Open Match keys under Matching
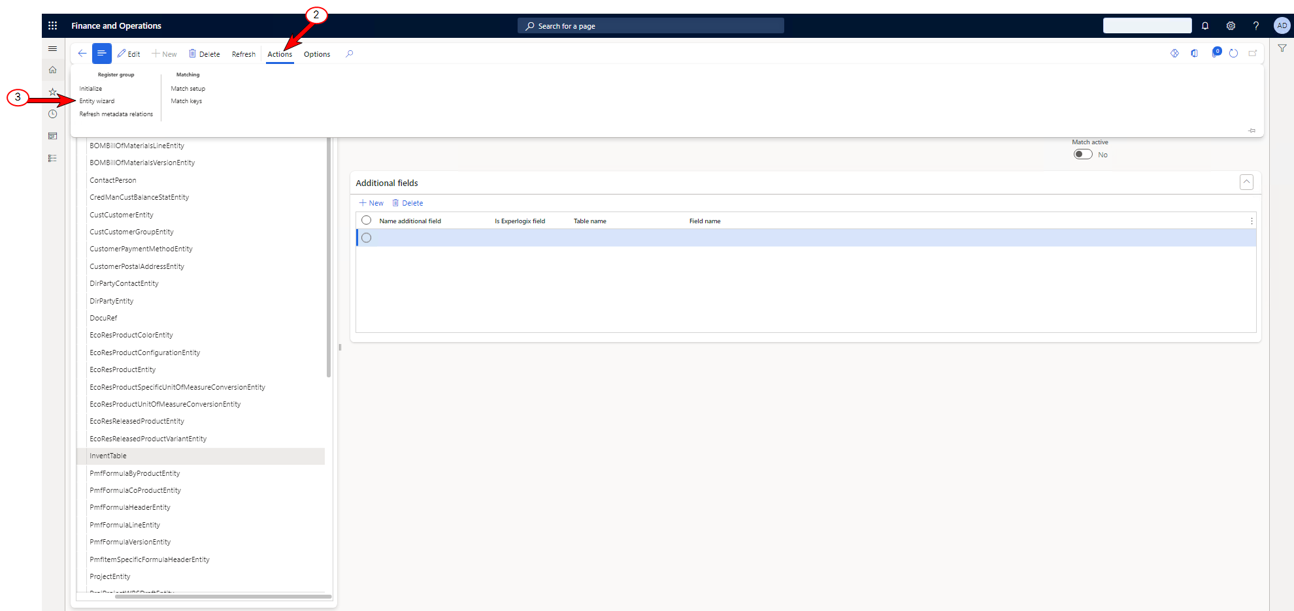The height and width of the screenshot is (611, 1294). coord(186,101)
